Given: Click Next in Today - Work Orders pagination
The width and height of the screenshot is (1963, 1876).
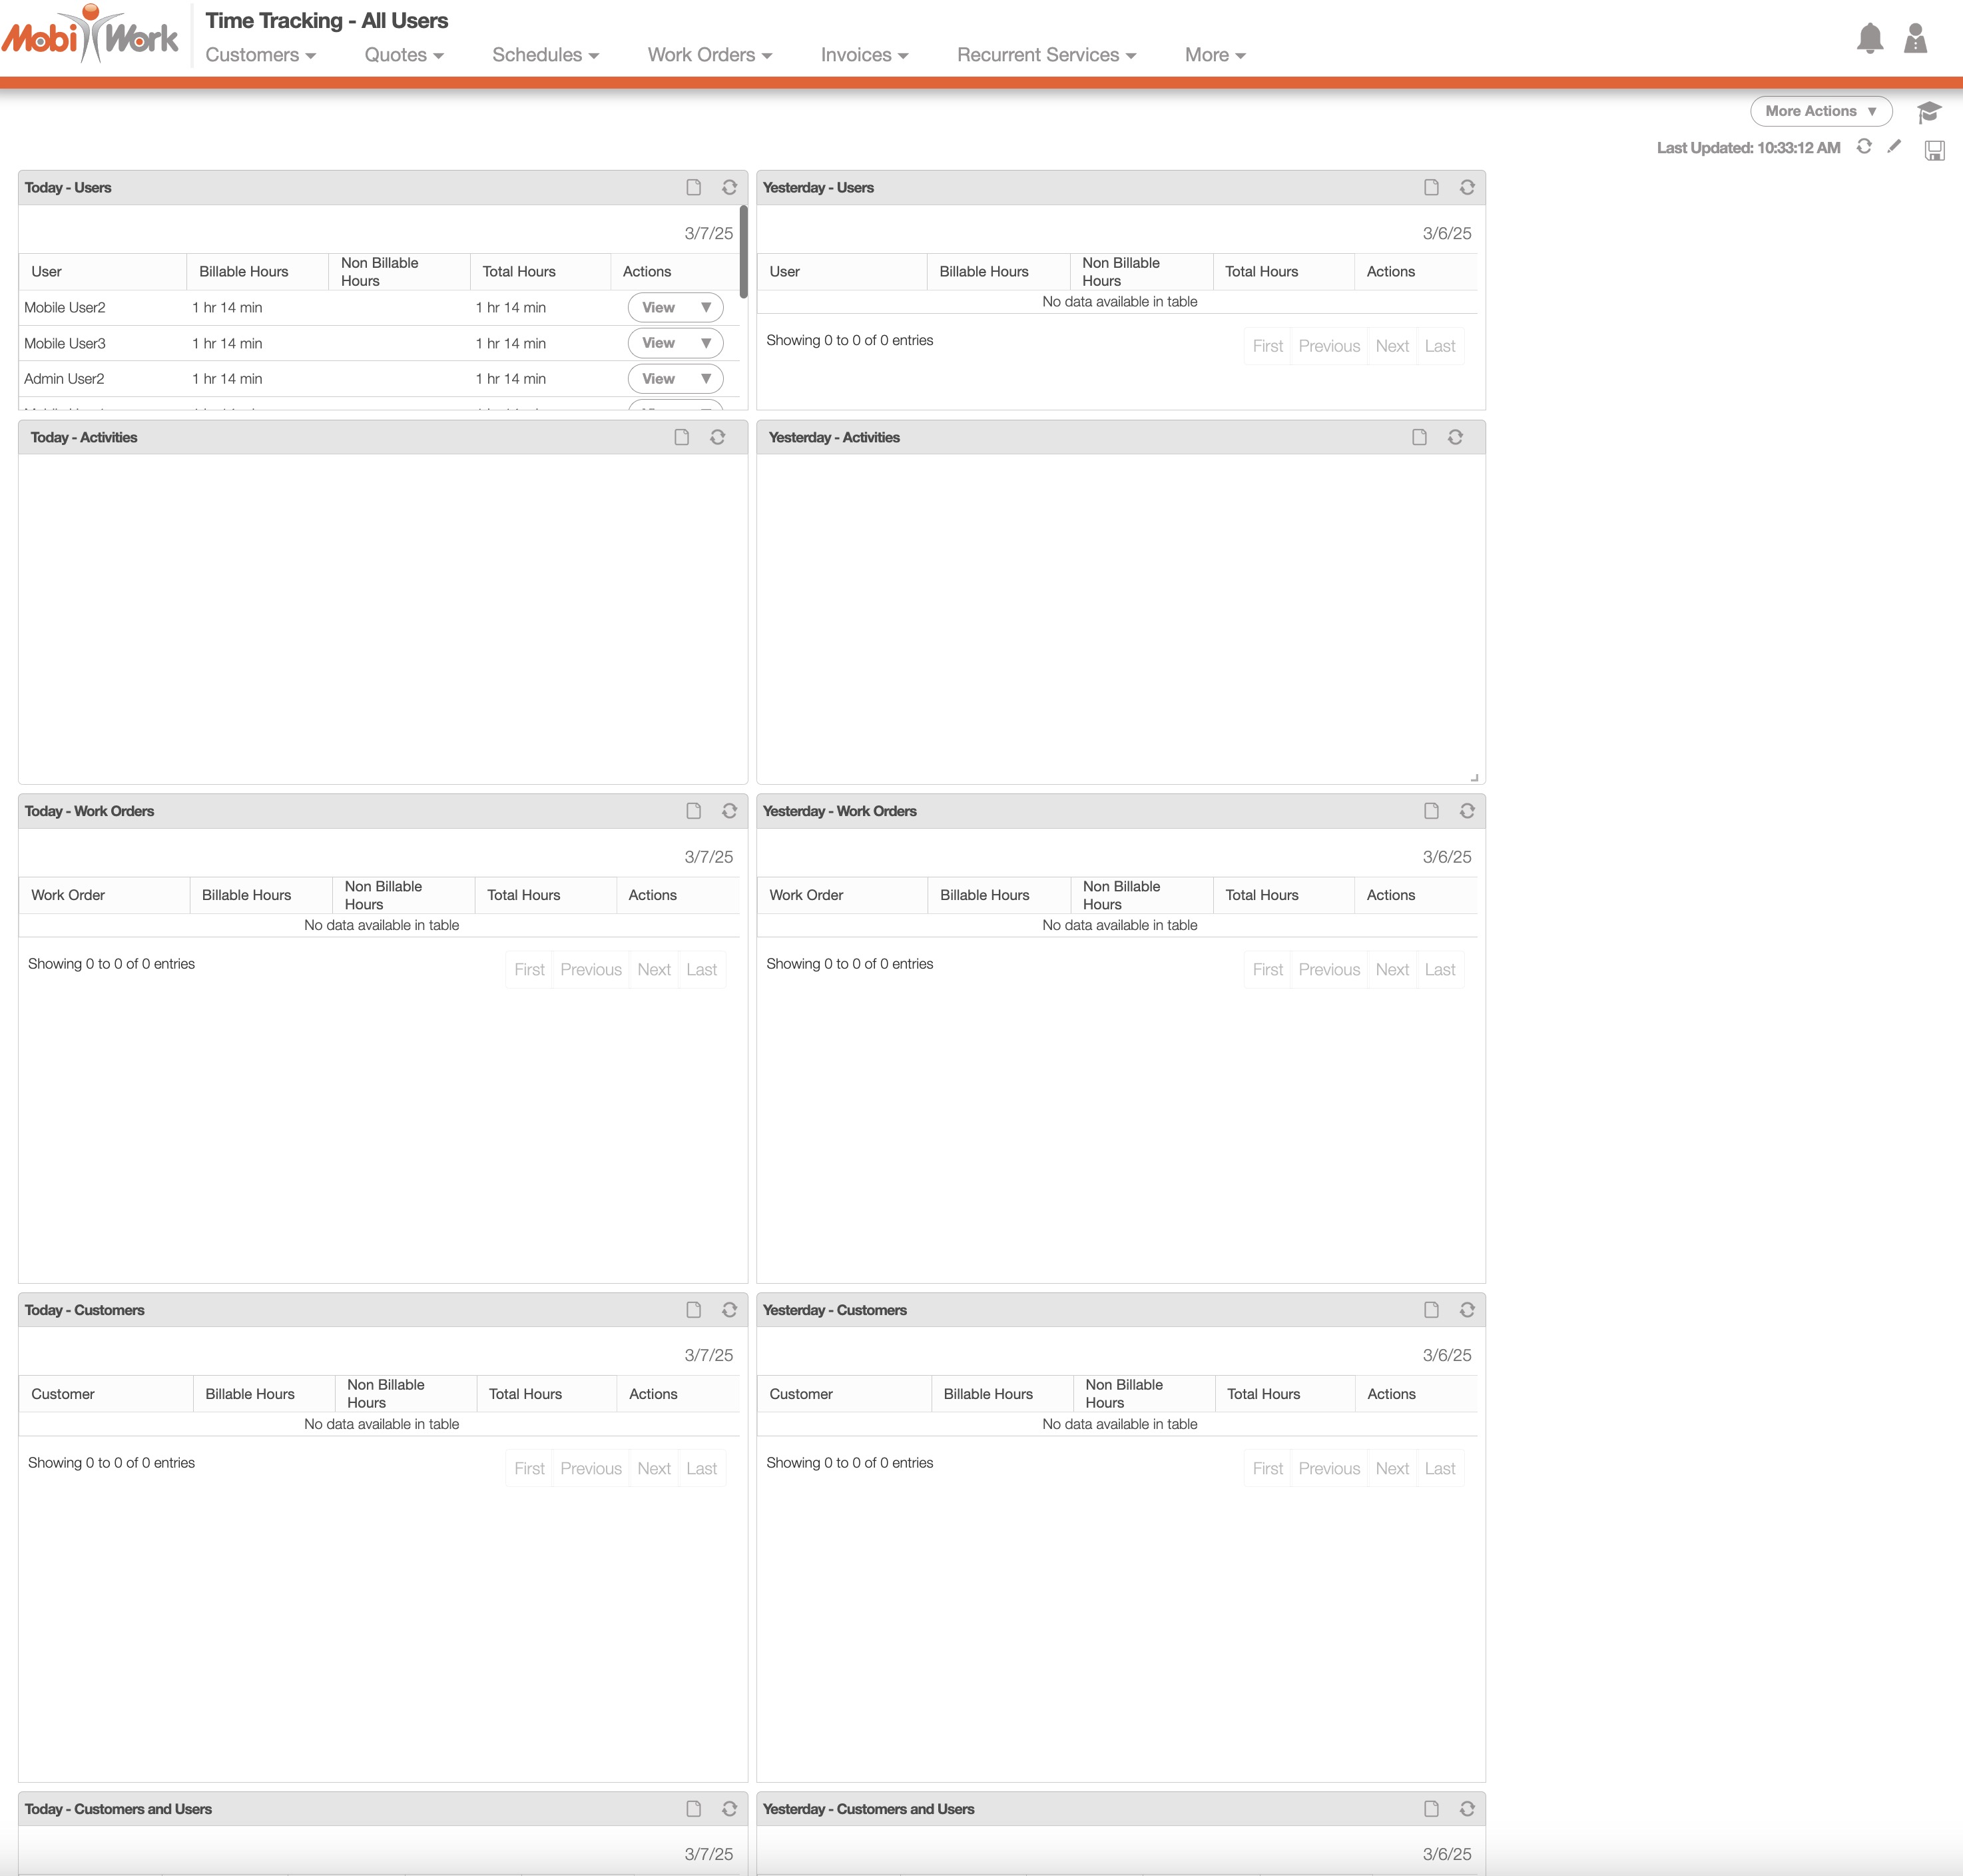Looking at the screenshot, I should [654, 970].
